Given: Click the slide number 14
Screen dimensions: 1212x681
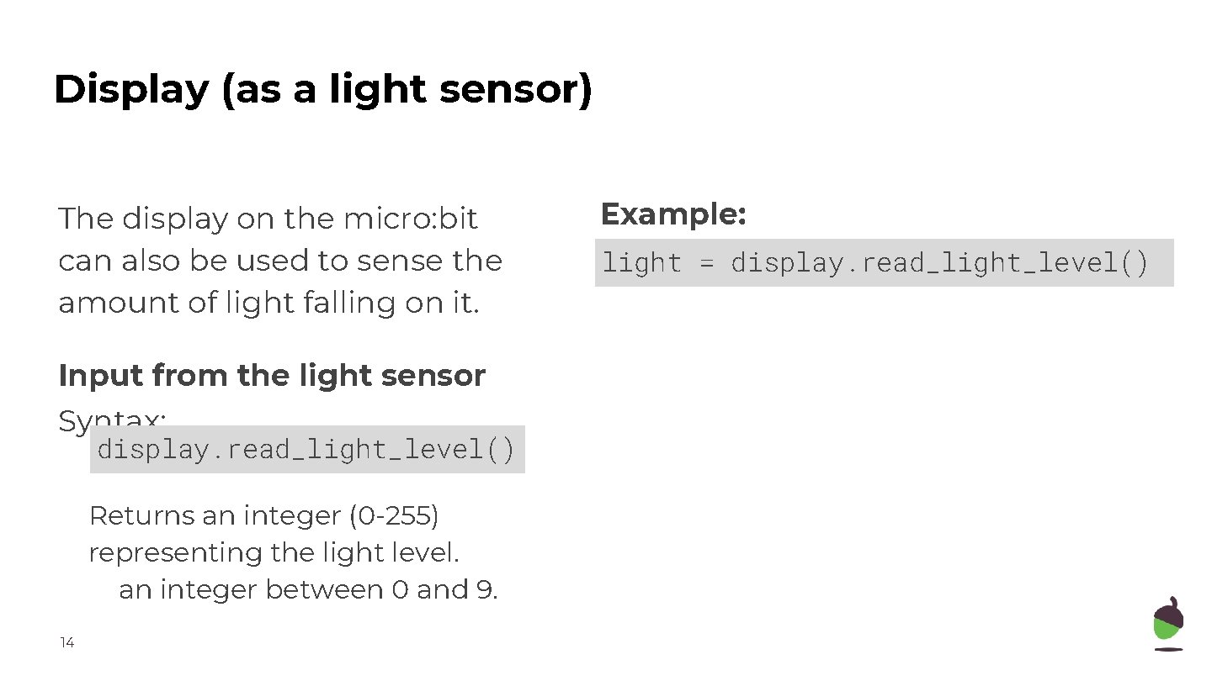Looking at the screenshot, I should (67, 643).
